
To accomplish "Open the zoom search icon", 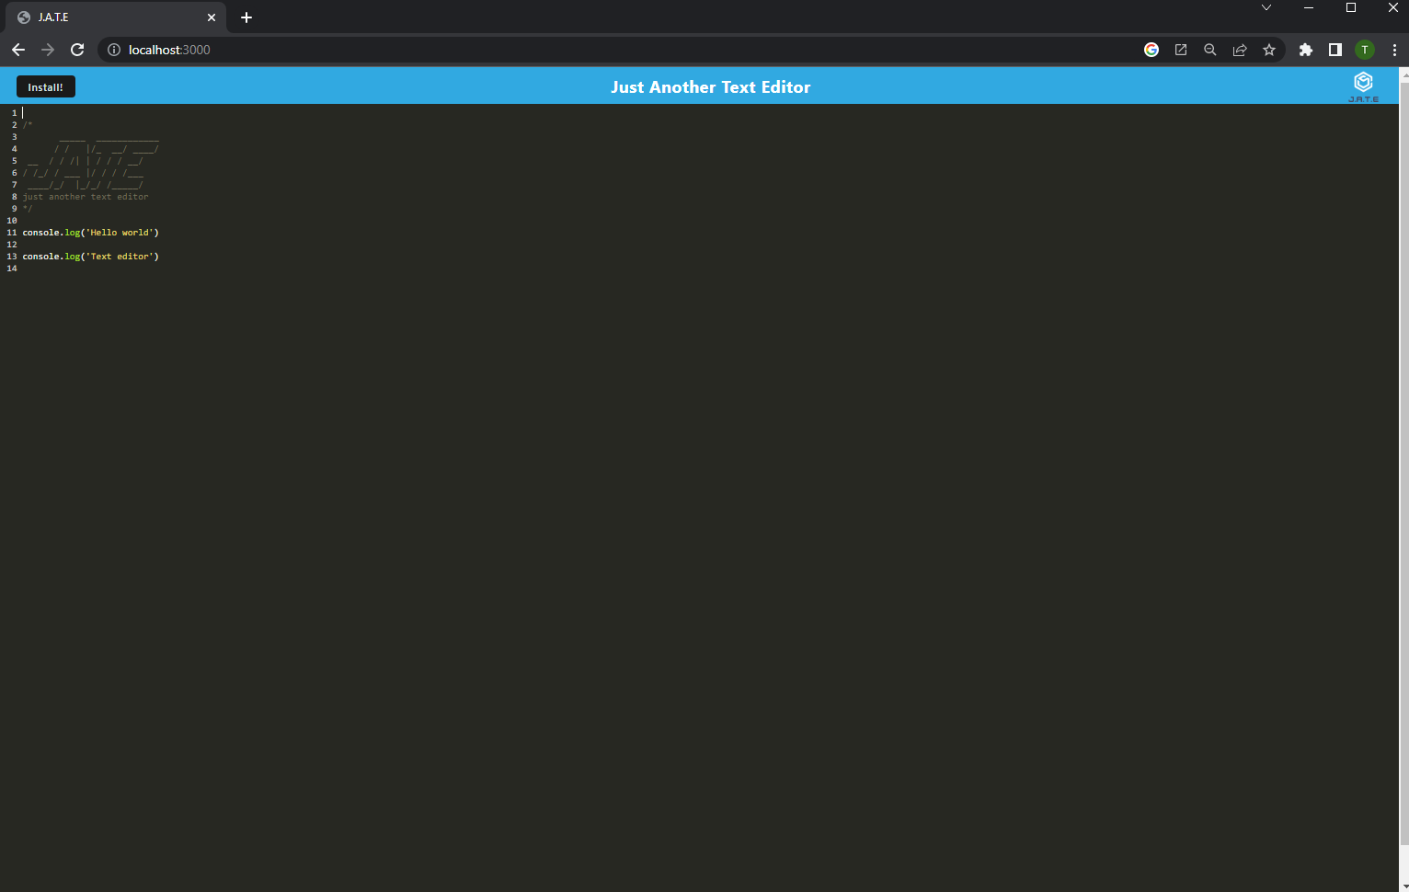I will click(x=1210, y=50).
